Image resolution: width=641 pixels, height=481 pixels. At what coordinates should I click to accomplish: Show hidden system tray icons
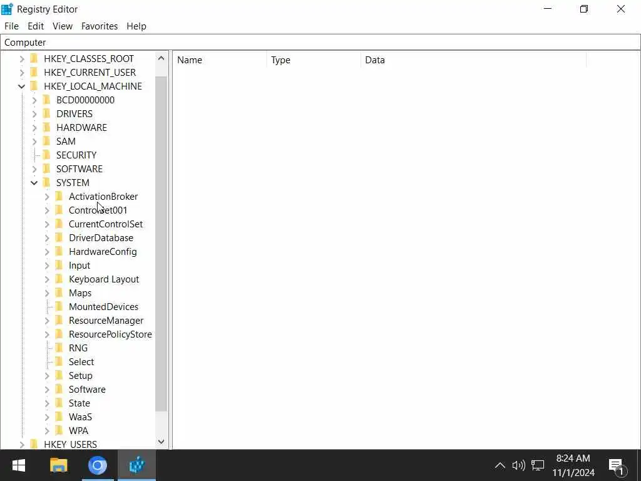coord(500,465)
